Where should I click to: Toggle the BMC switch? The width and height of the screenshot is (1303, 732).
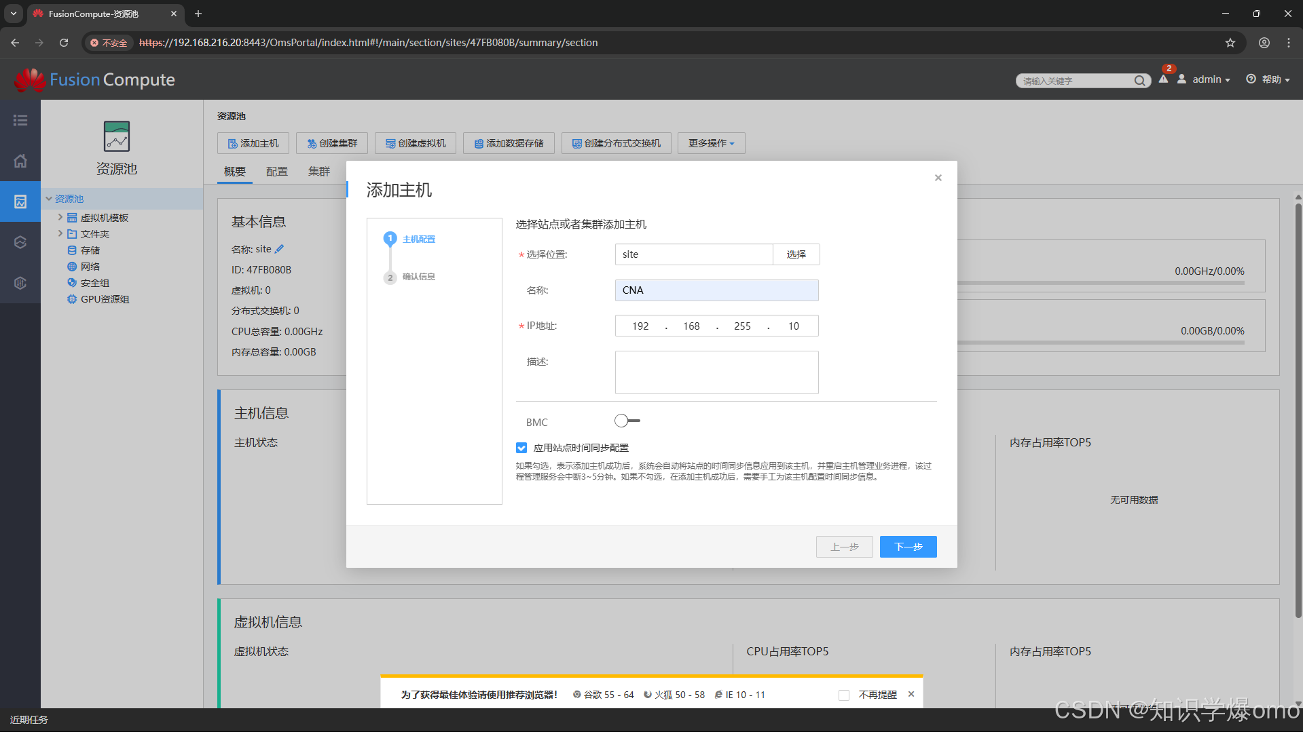click(x=627, y=421)
